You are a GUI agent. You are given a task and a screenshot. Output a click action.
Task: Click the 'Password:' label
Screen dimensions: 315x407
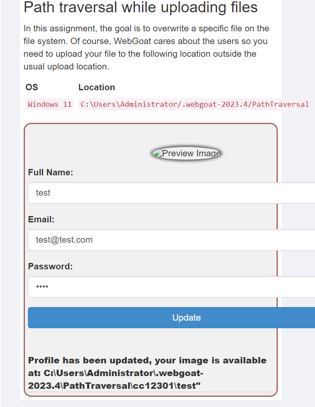(50, 266)
